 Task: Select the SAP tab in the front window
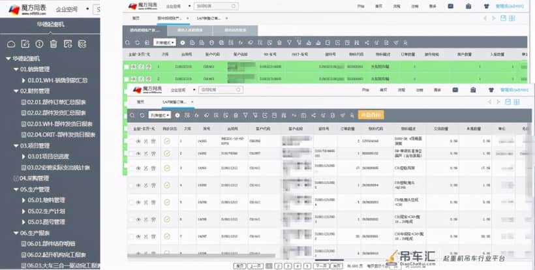(x=174, y=102)
